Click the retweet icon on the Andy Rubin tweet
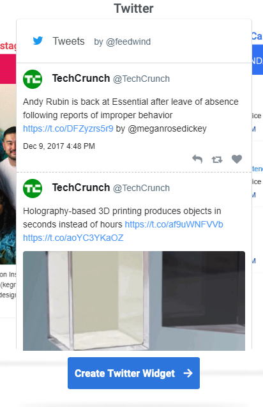Image resolution: width=263 pixels, height=407 pixels. 217,159
